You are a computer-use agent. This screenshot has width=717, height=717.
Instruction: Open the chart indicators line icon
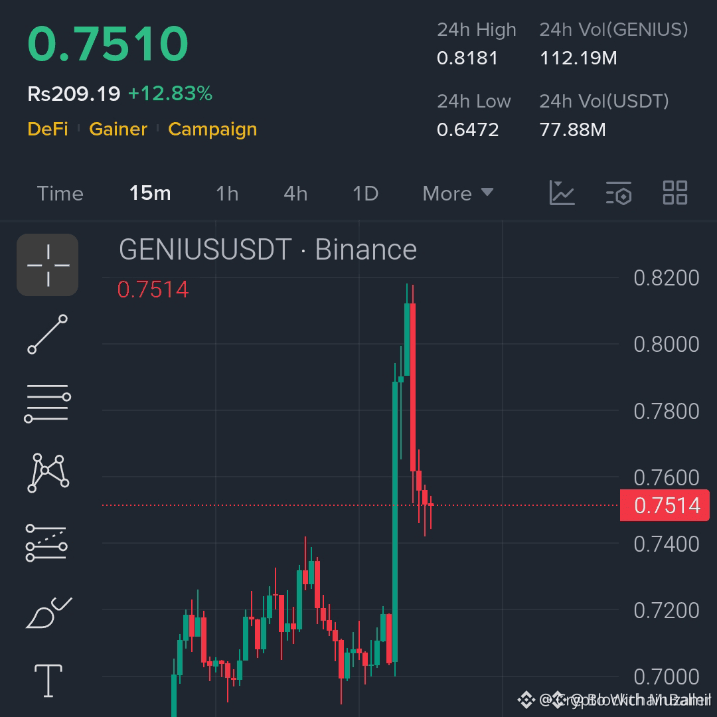[x=562, y=193]
